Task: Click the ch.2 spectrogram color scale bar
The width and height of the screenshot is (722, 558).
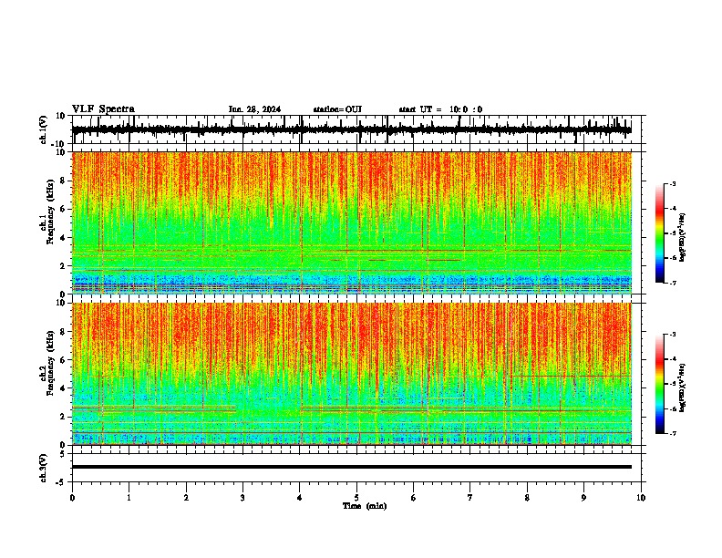Action: tap(659, 384)
